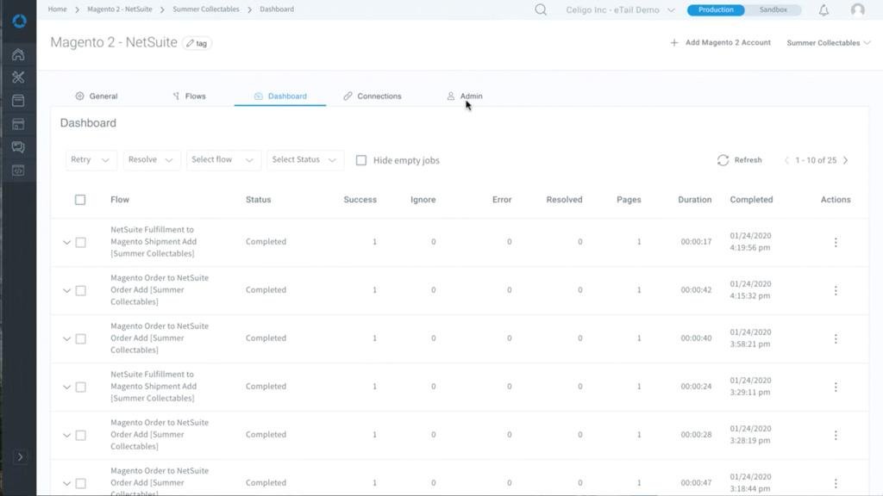Open actions menu for 4:15:32 pm job
The width and height of the screenshot is (883, 496).
[x=836, y=291]
